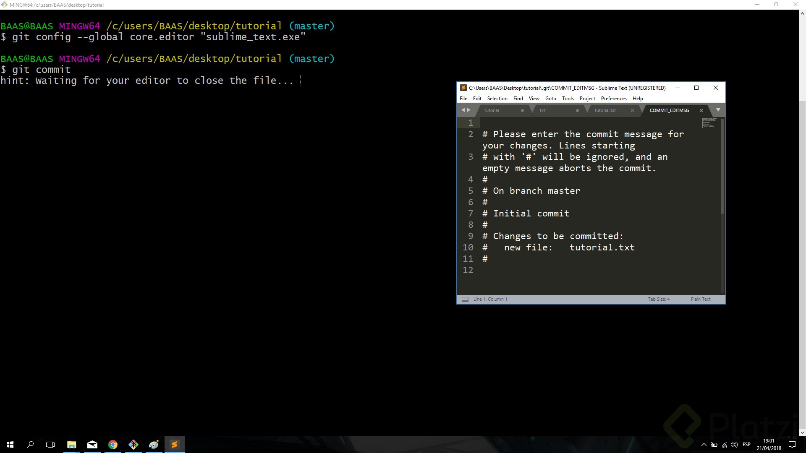The height and width of the screenshot is (453, 806).
Task: Open the Action Center notifications icon
Action: (792, 445)
